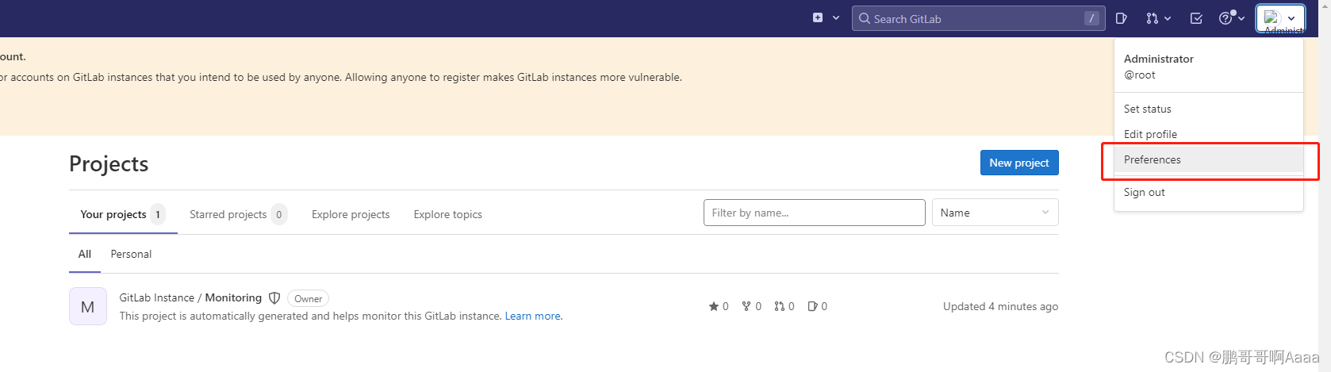Click the merge requests count icon for Monitoring

(780, 306)
